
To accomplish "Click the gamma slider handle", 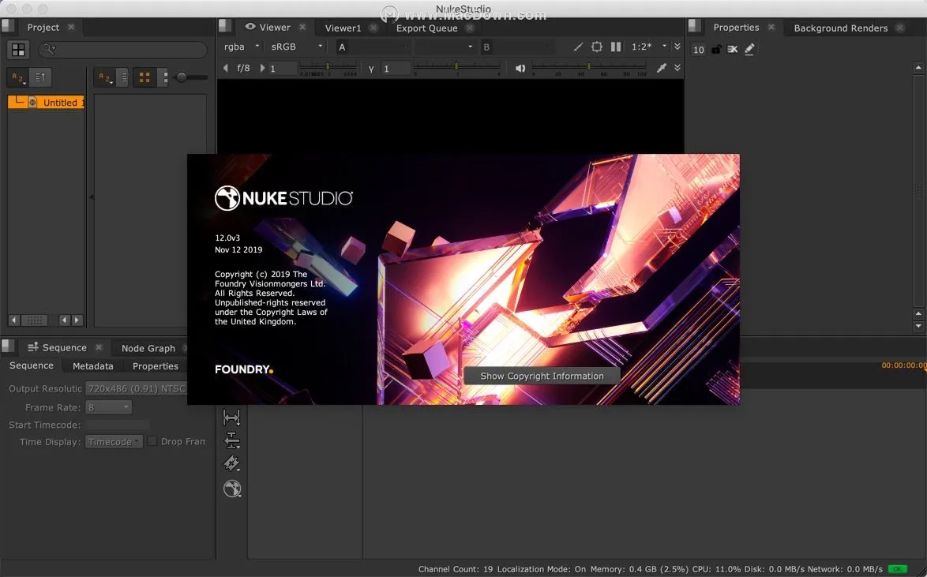I will click(x=456, y=66).
